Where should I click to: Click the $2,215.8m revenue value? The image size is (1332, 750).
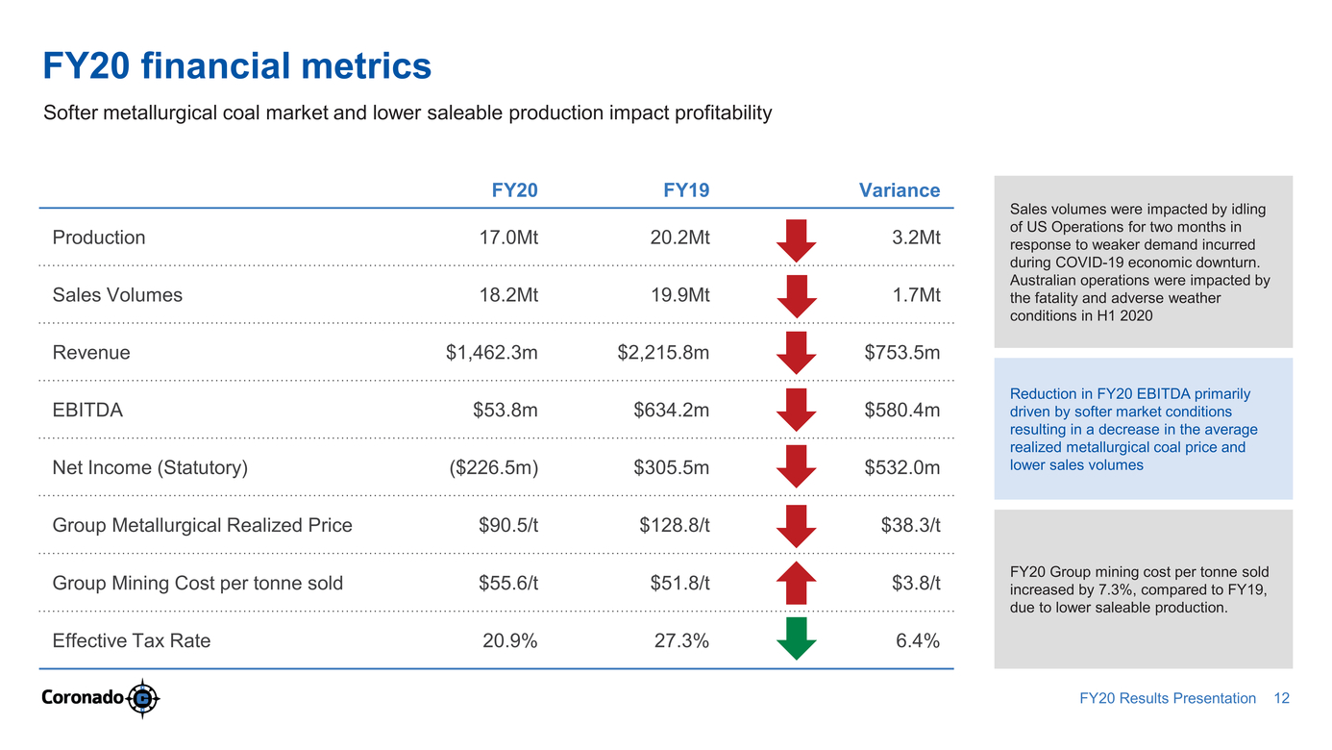(664, 353)
